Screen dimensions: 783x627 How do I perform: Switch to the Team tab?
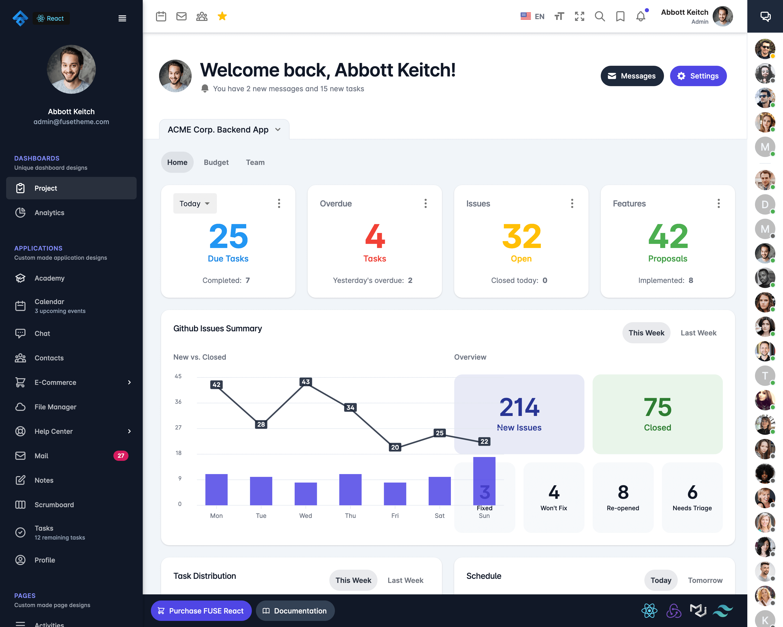(x=255, y=162)
